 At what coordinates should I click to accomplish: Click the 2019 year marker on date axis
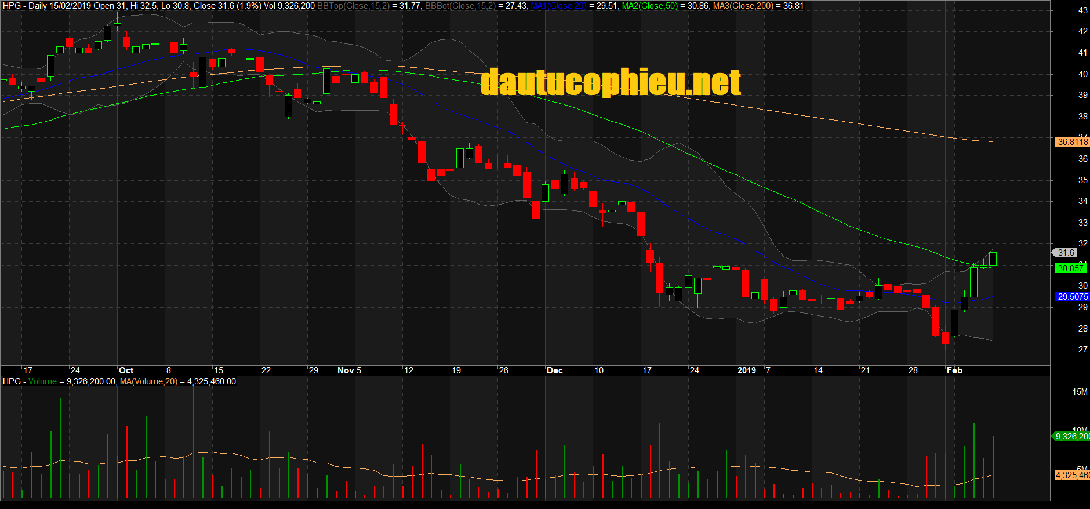[747, 370]
